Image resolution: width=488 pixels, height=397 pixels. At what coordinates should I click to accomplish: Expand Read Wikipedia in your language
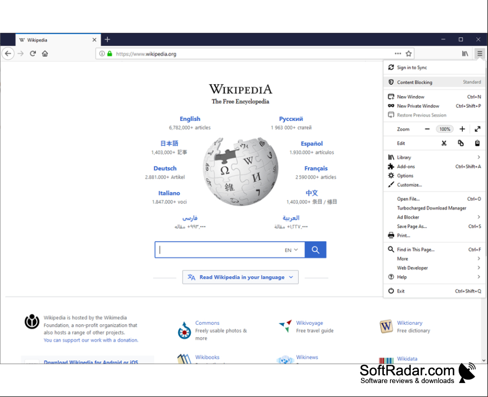[x=240, y=277]
